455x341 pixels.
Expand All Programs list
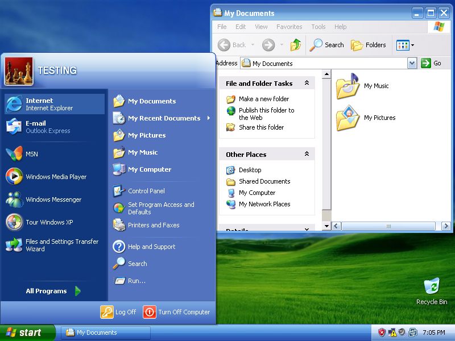pyautogui.click(x=53, y=291)
